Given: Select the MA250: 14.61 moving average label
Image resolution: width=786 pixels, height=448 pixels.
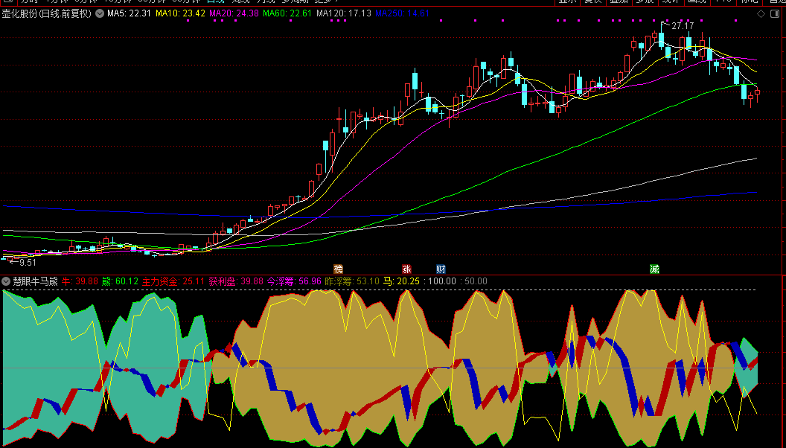Looking at the screenshot, I should 402,13.
